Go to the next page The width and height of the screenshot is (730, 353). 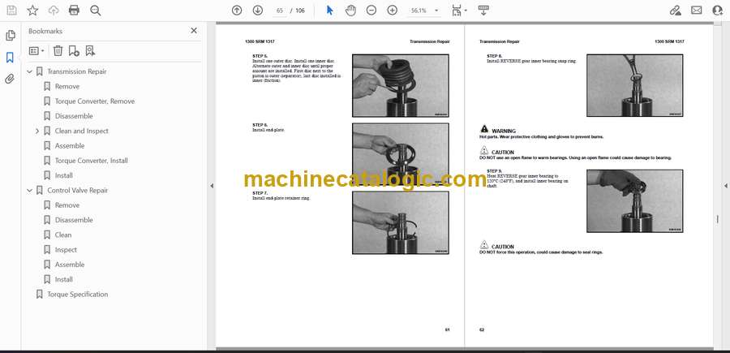coord(257,11)
